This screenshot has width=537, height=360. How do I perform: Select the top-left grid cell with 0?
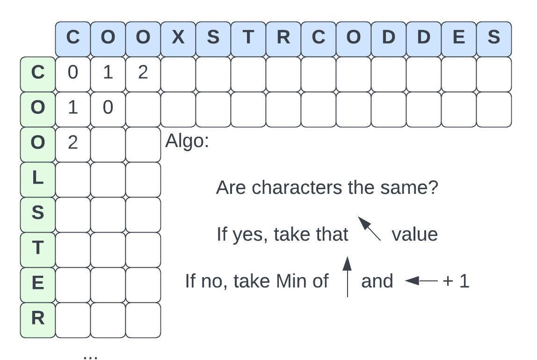point(73,73)
